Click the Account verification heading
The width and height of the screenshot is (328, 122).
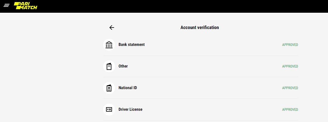coord(200,28)
